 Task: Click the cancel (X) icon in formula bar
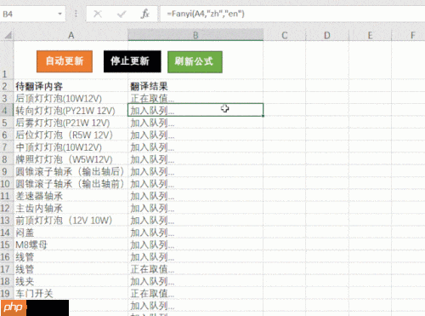[98, 14]
